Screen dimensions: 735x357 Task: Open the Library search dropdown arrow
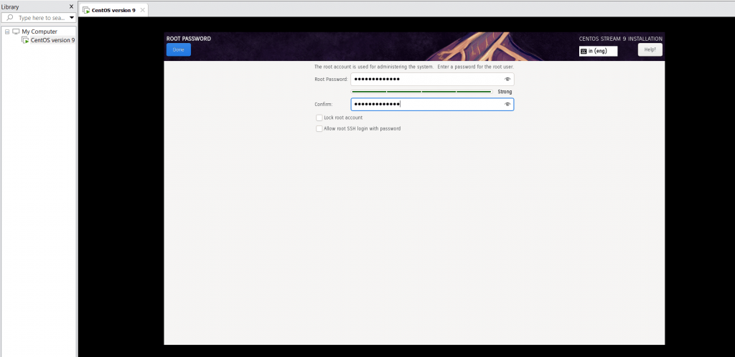pos(71,18)
